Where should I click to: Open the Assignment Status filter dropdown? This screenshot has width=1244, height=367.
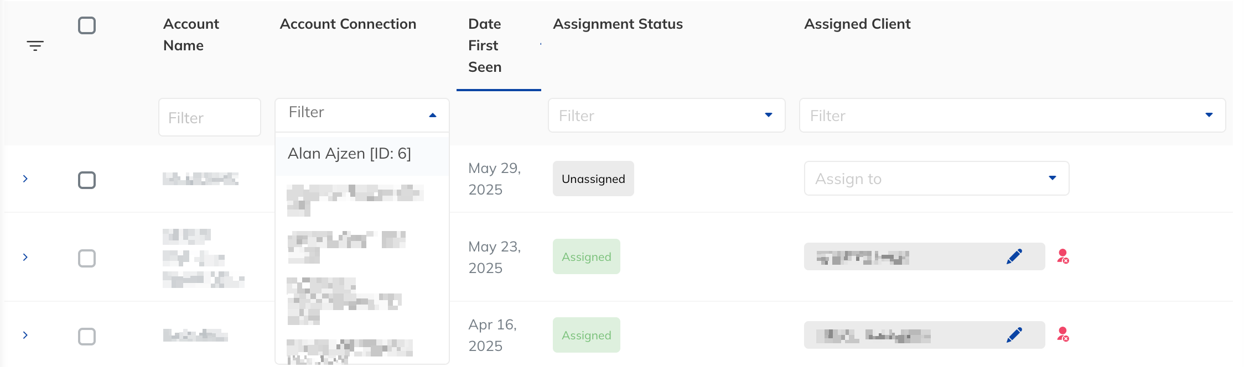[666, 116]
